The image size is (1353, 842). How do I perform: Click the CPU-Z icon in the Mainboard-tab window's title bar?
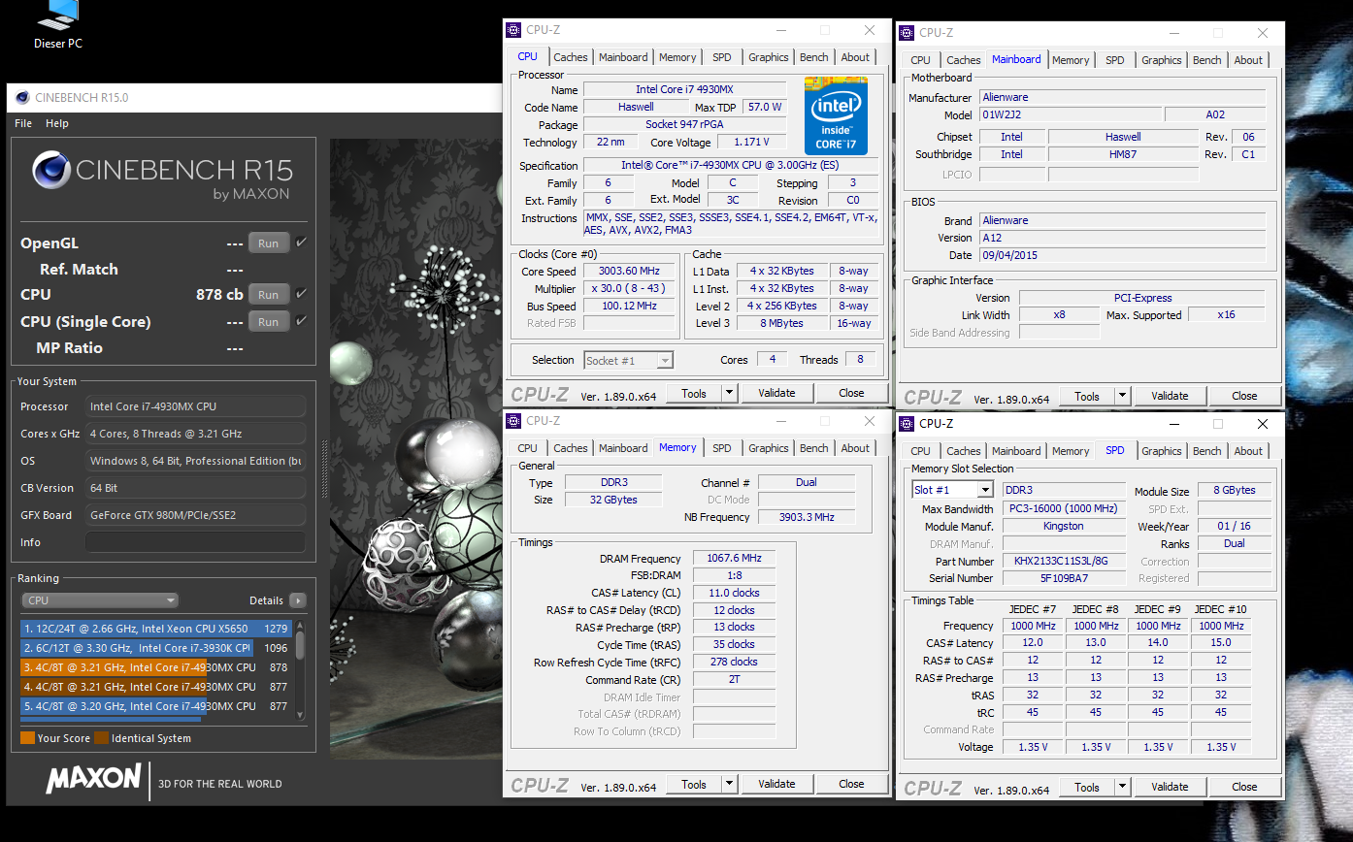point(907,33)
